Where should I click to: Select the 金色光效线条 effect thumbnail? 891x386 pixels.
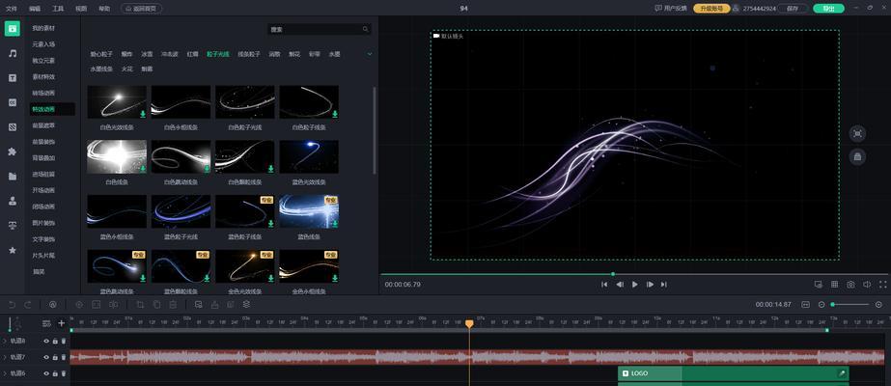pyautogui.click(x=245, y=266)
